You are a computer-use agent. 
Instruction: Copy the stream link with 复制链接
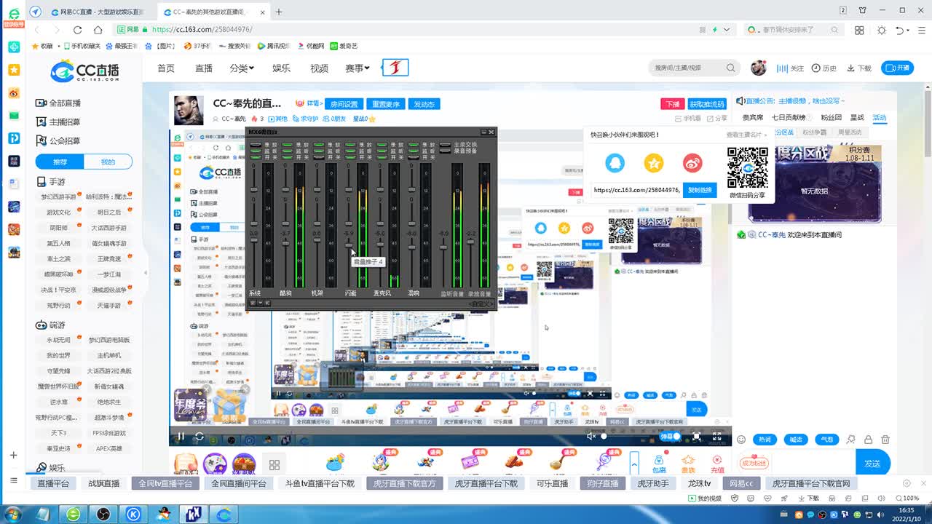pyautogui.click(x=700, y=190)
